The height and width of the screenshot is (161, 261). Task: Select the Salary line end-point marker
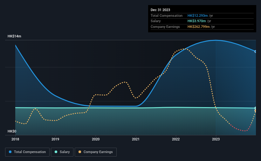pos(256,108)
